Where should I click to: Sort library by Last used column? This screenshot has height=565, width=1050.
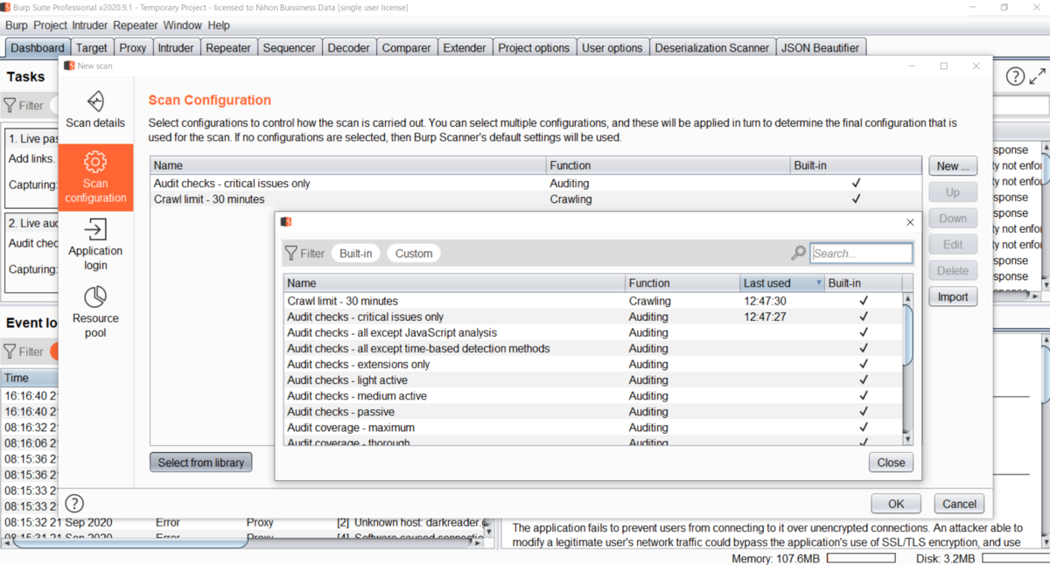click(x=781, y=283)
